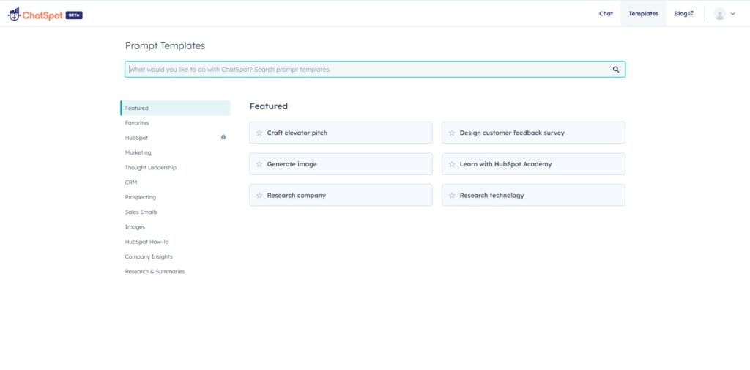Image resolution: width=750 pixels, height=370 pixels.
Task: Click the lock icon beside HubSpot
Action: point(223,137)
